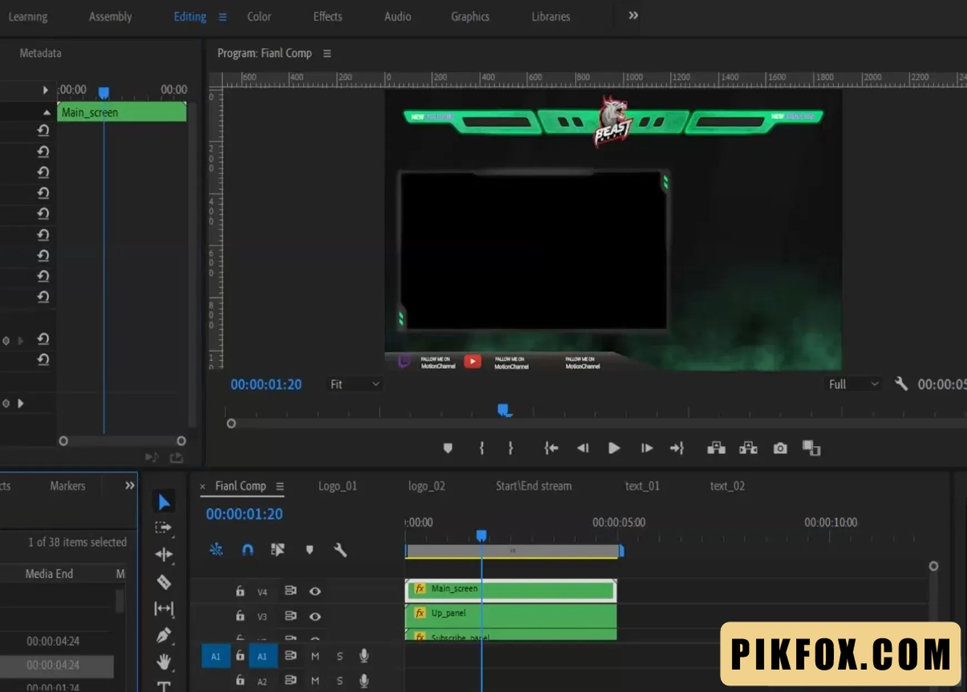Click Go to In point
Viewport: 967px width, 692px height.
pyautogui.click(x=551, y=448)
